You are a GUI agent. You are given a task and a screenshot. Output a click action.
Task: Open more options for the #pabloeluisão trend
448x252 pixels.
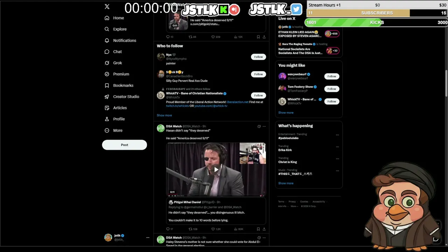[337, 135]
